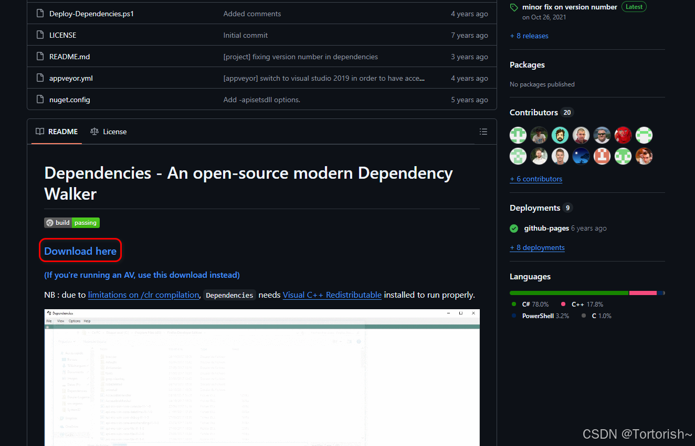This screenshot has width=695, height=446.
Task: Open the + 8 releases link
Action: 529,35
